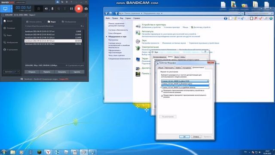Choose 2 channel 16 bit 44100 Hz CD quality option
275x155 pixels.
click(185, 84)
